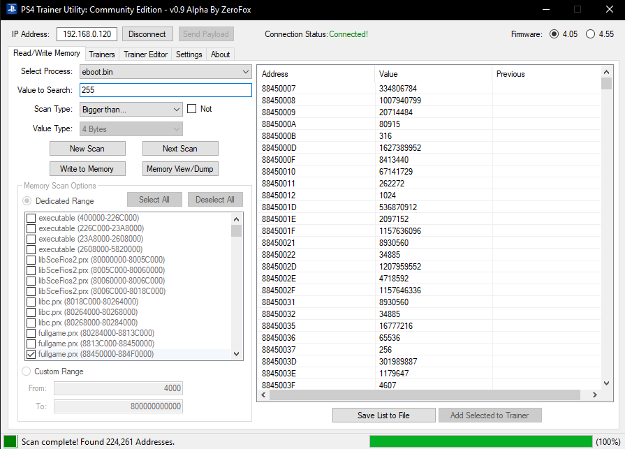Select the Custom Range radio option
Screen dimensions: 625x449
click(x=27, y=371)
